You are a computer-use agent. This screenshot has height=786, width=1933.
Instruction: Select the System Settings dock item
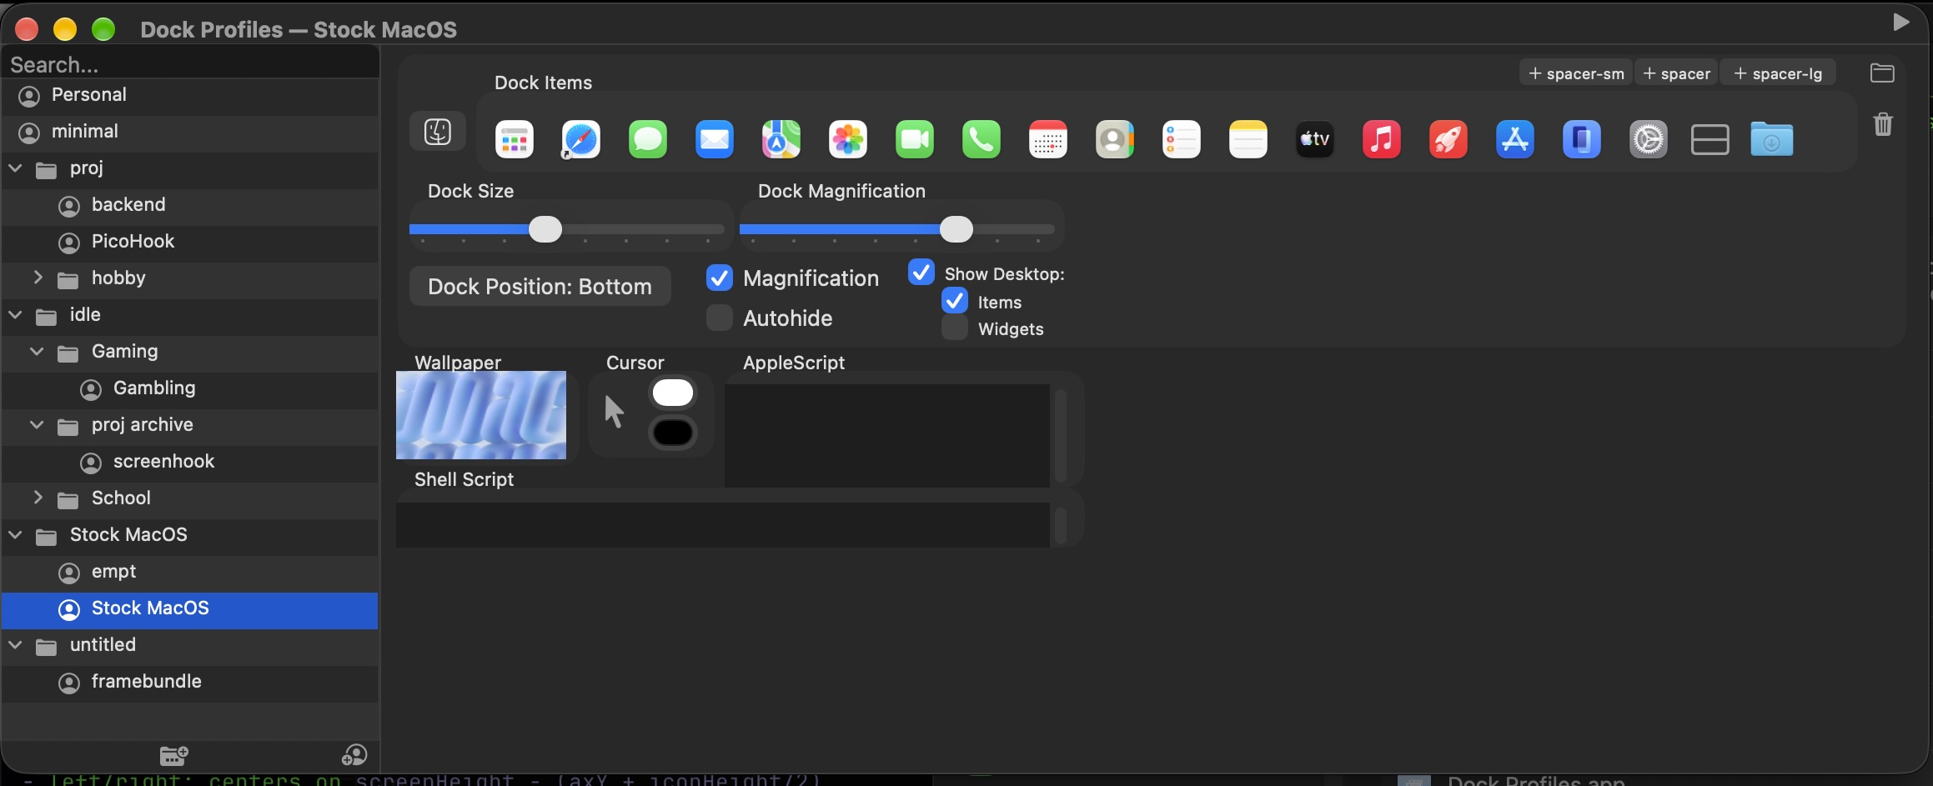point(1649,139)
